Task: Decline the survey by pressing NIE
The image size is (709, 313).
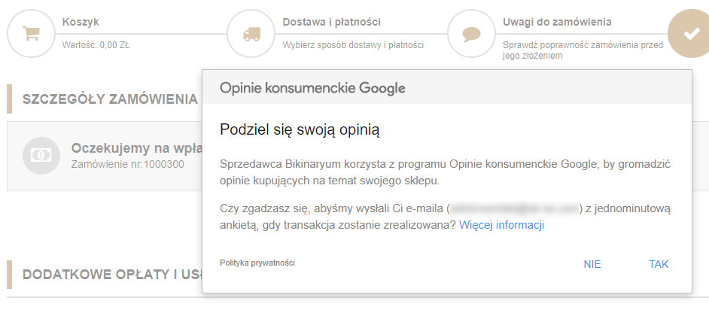Action: click(592, 264)
